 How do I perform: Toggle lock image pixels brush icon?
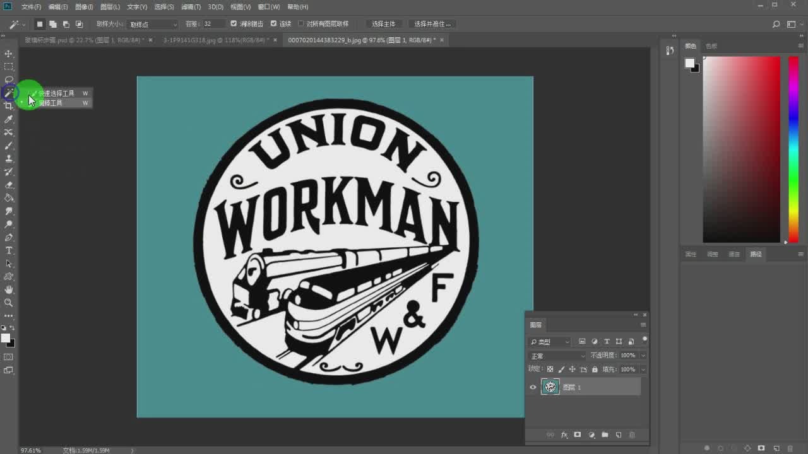[561, 370]
